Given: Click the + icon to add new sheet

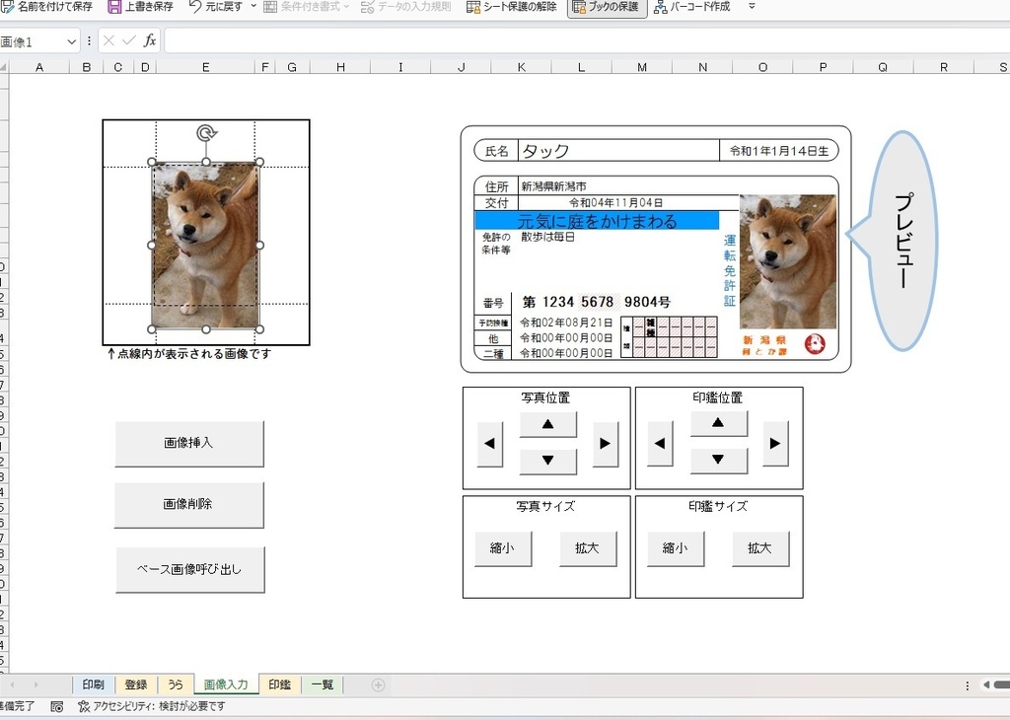Looking at the screenshot, I should [x=378, y=684].
